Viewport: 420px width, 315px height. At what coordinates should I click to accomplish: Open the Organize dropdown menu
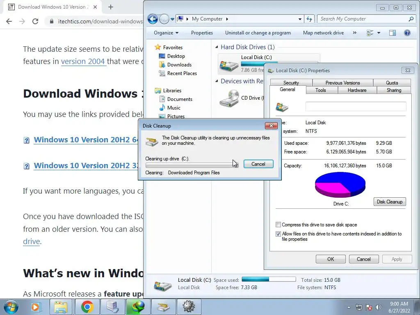(x=166, y=33)
